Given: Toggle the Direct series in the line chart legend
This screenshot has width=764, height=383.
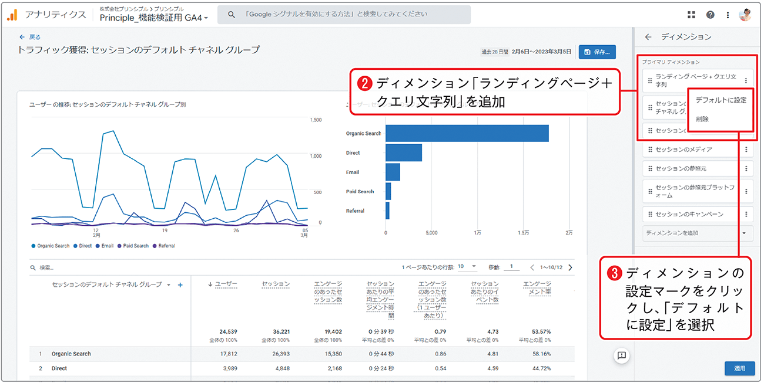Looking at the screenshot, I should click(82, 246).
